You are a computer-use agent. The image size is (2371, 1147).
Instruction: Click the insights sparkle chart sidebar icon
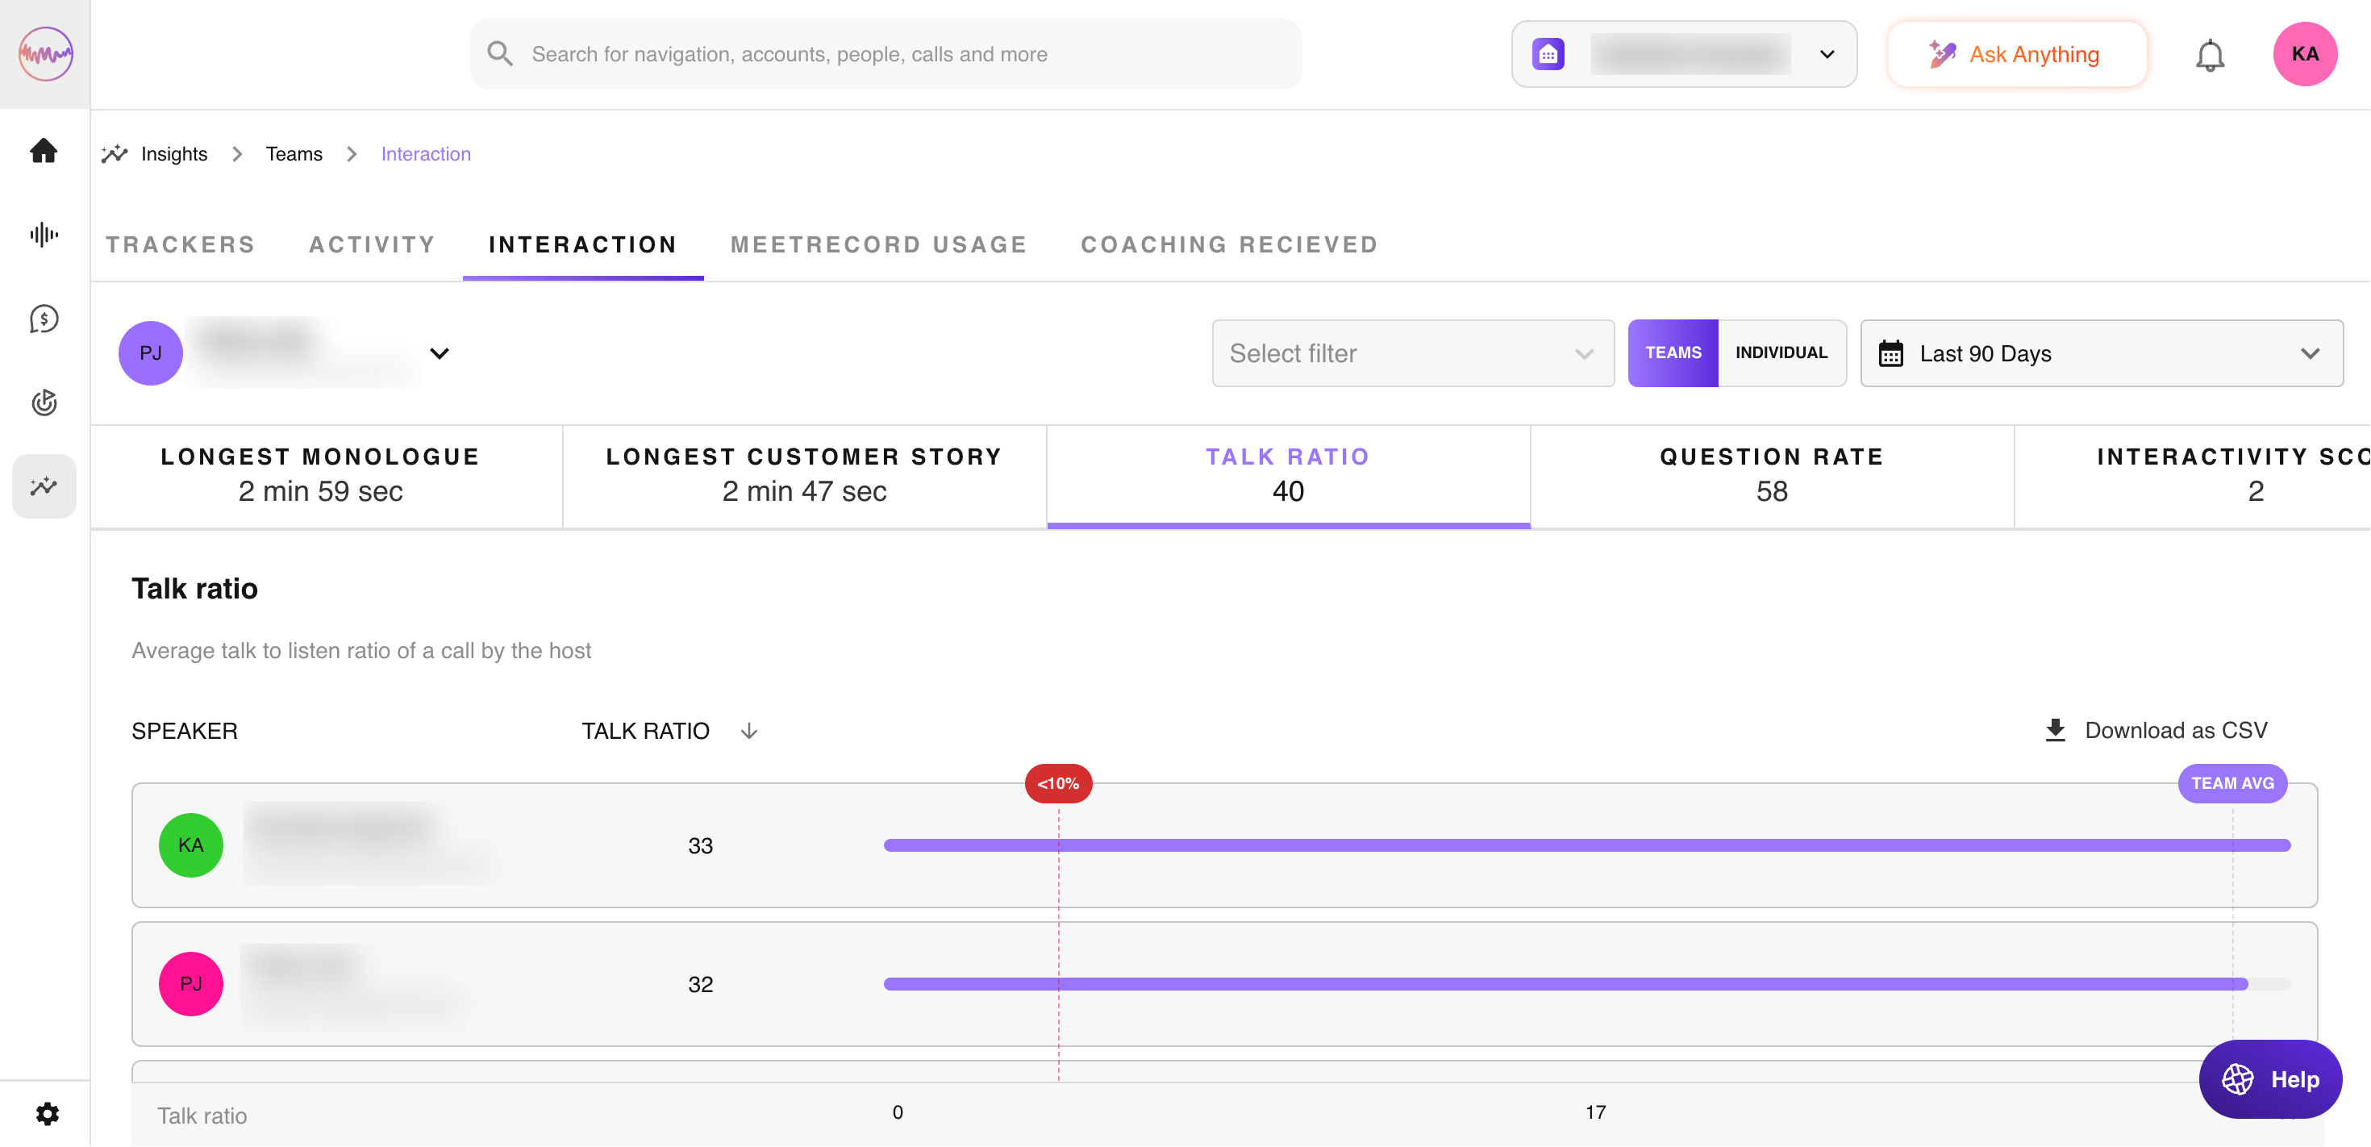44,486
